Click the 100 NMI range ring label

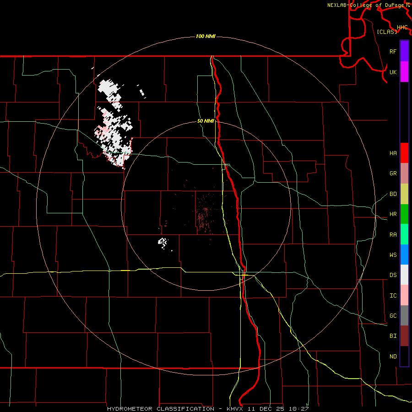206,36
